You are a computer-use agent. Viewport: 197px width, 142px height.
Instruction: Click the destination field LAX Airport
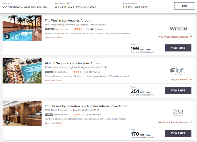pyautogui.click(x=25, y=7)
